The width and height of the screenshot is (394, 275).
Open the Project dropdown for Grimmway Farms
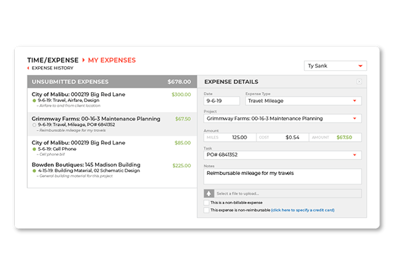(282, 119)
